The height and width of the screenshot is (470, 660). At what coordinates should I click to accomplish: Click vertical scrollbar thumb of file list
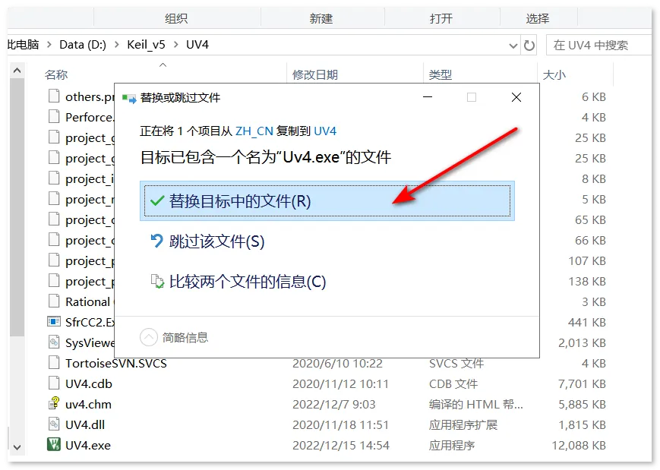point(17,207)
